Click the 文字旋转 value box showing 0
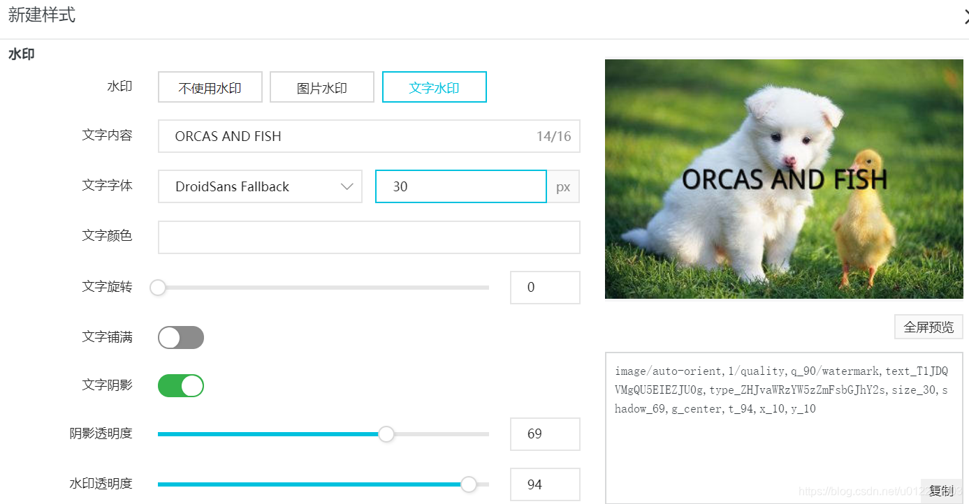Screen dimensions: 969x504 [545, 288]
